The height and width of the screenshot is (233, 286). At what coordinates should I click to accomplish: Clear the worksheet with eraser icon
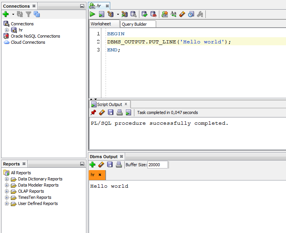(182, 14)
